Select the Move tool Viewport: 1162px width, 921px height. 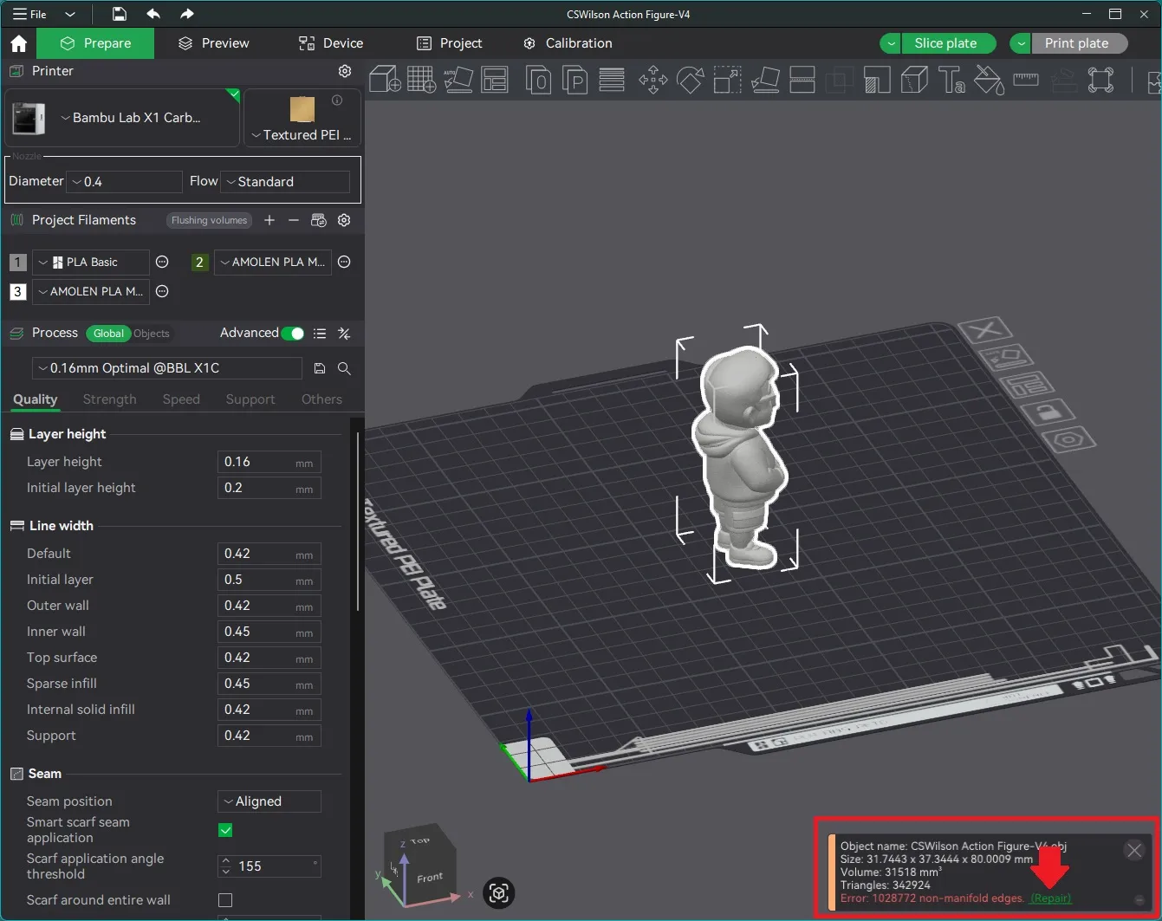coord(652,80)
